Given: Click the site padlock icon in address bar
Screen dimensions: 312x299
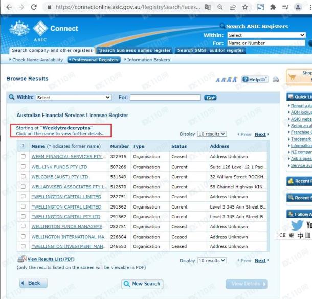Looking at the screenshot, I should [49, 7].
